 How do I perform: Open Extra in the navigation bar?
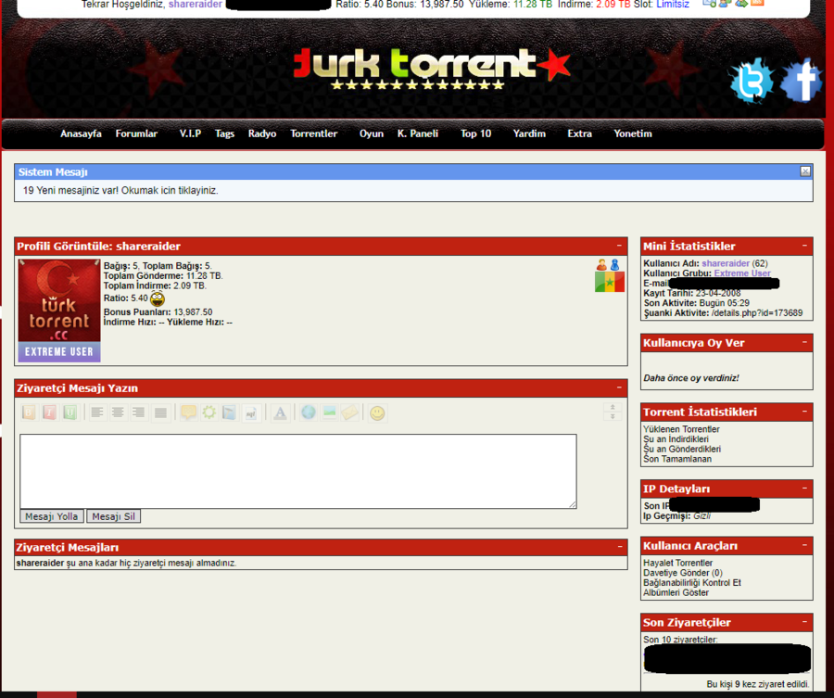click(x=579, y=133)
